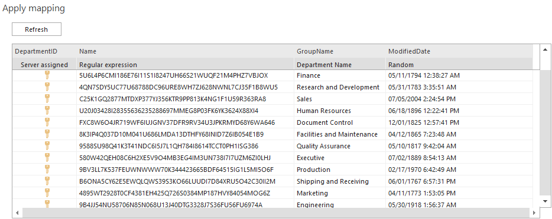The image size is (552, 219).
Task: Click the key icon in Sales row
Action: tap(47, 99)
